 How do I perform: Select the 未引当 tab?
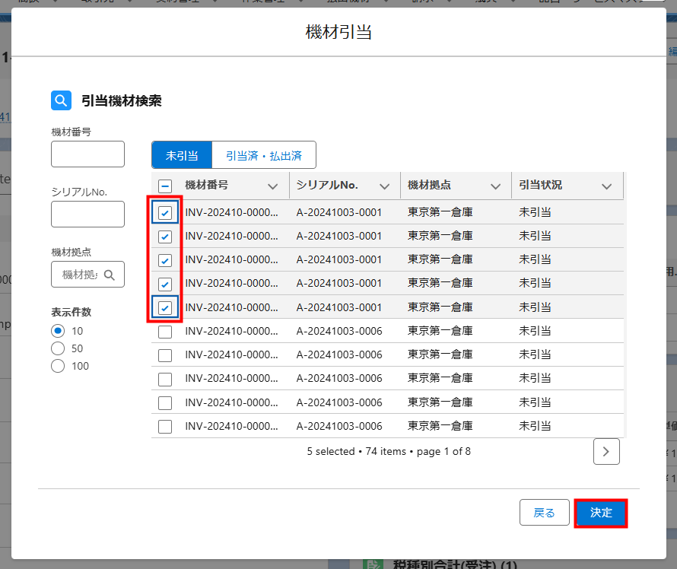[x=182, y=155]
